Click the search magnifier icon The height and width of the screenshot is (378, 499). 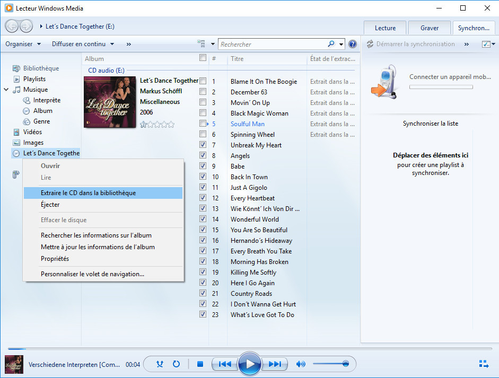tap(331, 44)
